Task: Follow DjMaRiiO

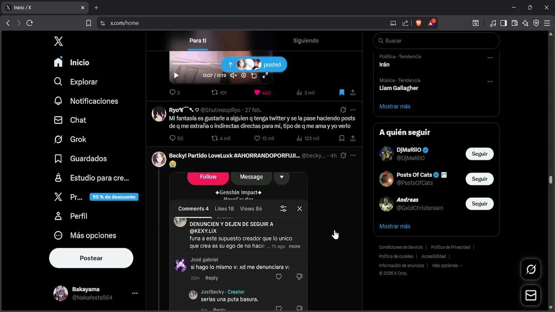Action: click(480, 154)
